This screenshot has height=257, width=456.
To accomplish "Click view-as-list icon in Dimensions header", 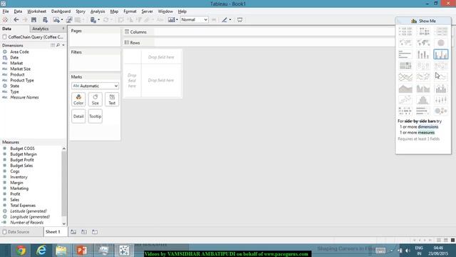I will tap(53, 46).
